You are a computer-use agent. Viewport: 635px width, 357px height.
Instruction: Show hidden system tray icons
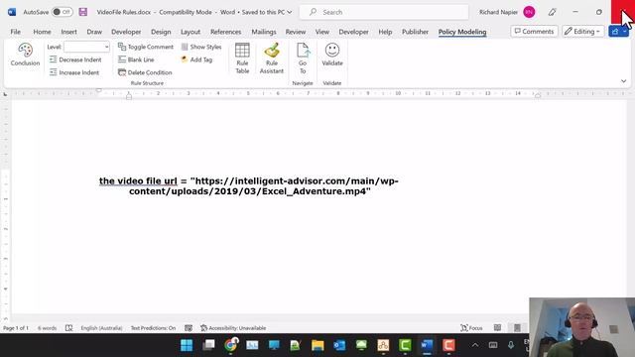coord(475,345)
